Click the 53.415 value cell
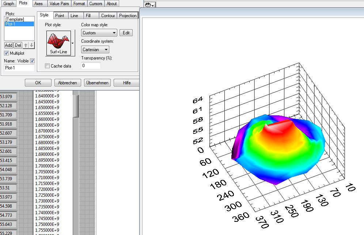 [8, 160]
